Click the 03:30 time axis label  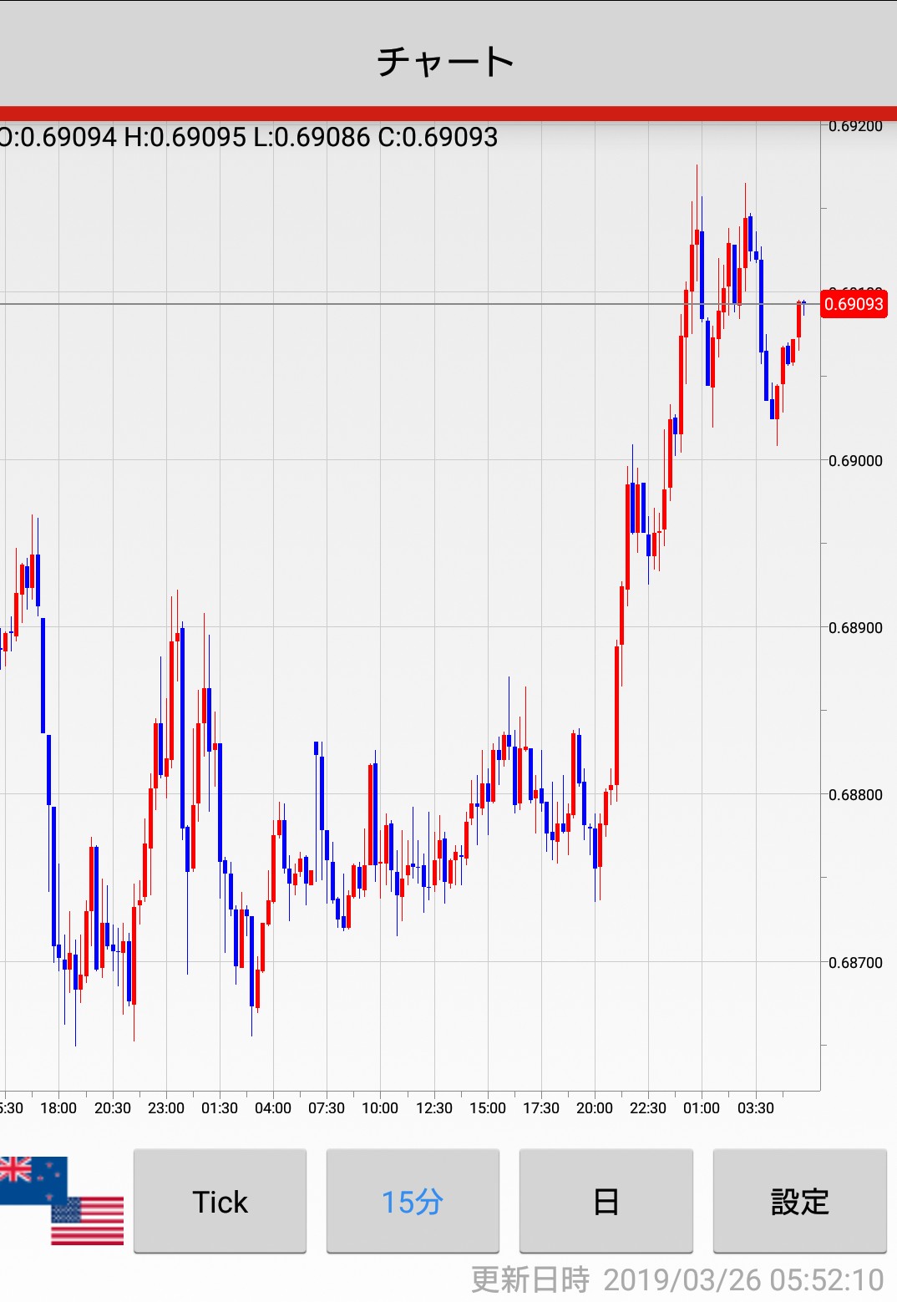pos(756,1108)
